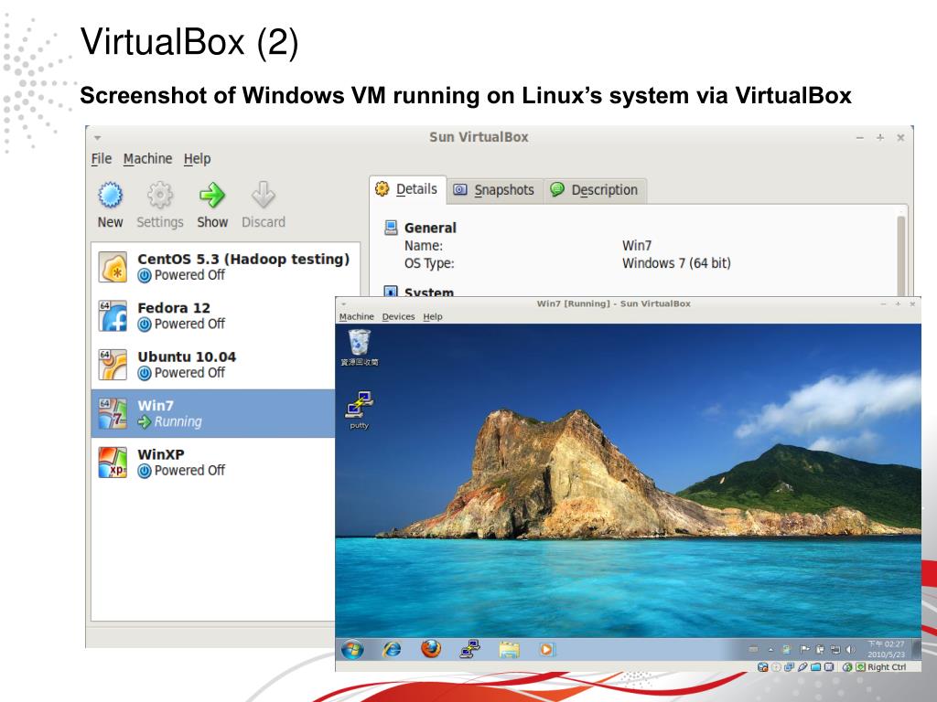Click the General section heading
937x702 pixels.
point(430,228)
